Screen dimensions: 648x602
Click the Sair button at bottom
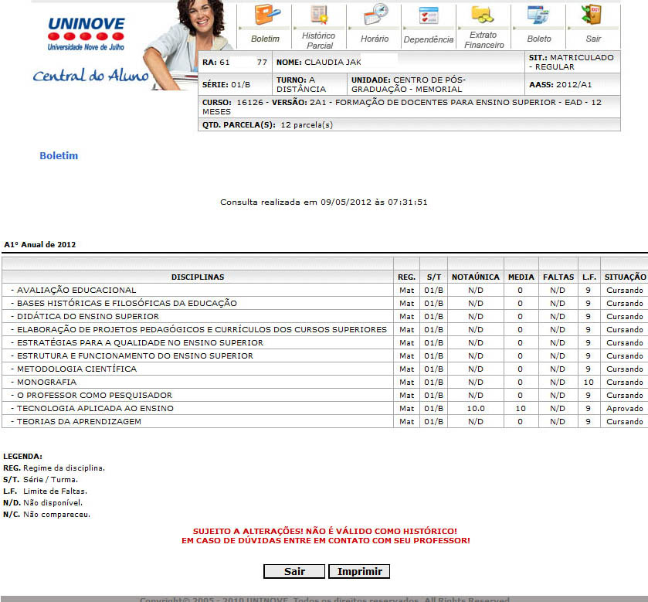pos(294,571)
